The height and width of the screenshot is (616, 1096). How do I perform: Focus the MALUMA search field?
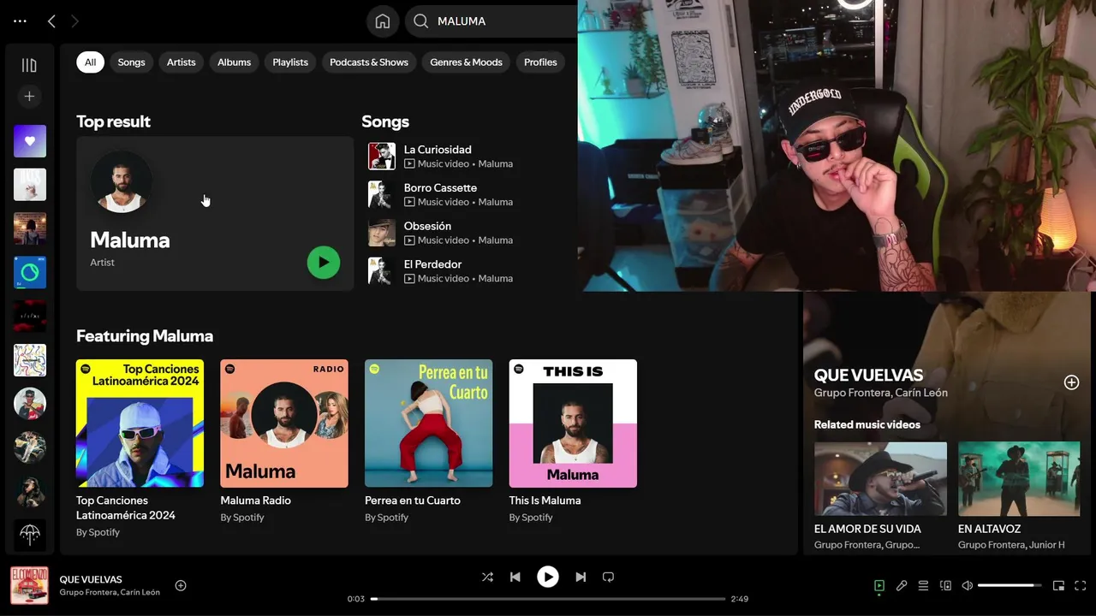[492, 21]
